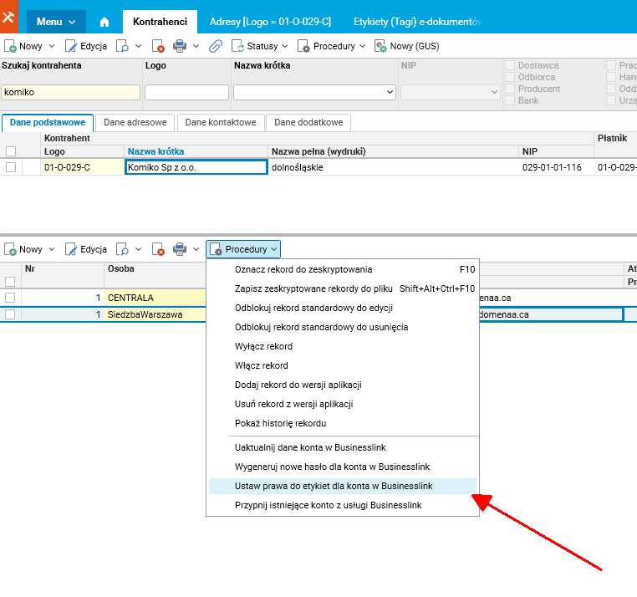Viewport: 637px width, 597px height.
Task: Open the top Procedury dropdown arrow
Action: (362, 46)
